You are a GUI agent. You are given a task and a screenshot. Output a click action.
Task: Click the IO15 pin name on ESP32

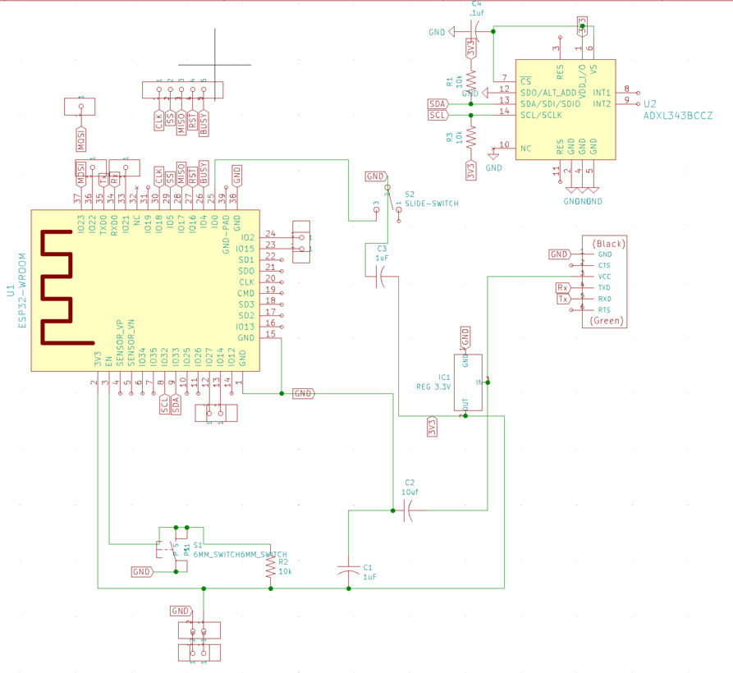[245, 249]
